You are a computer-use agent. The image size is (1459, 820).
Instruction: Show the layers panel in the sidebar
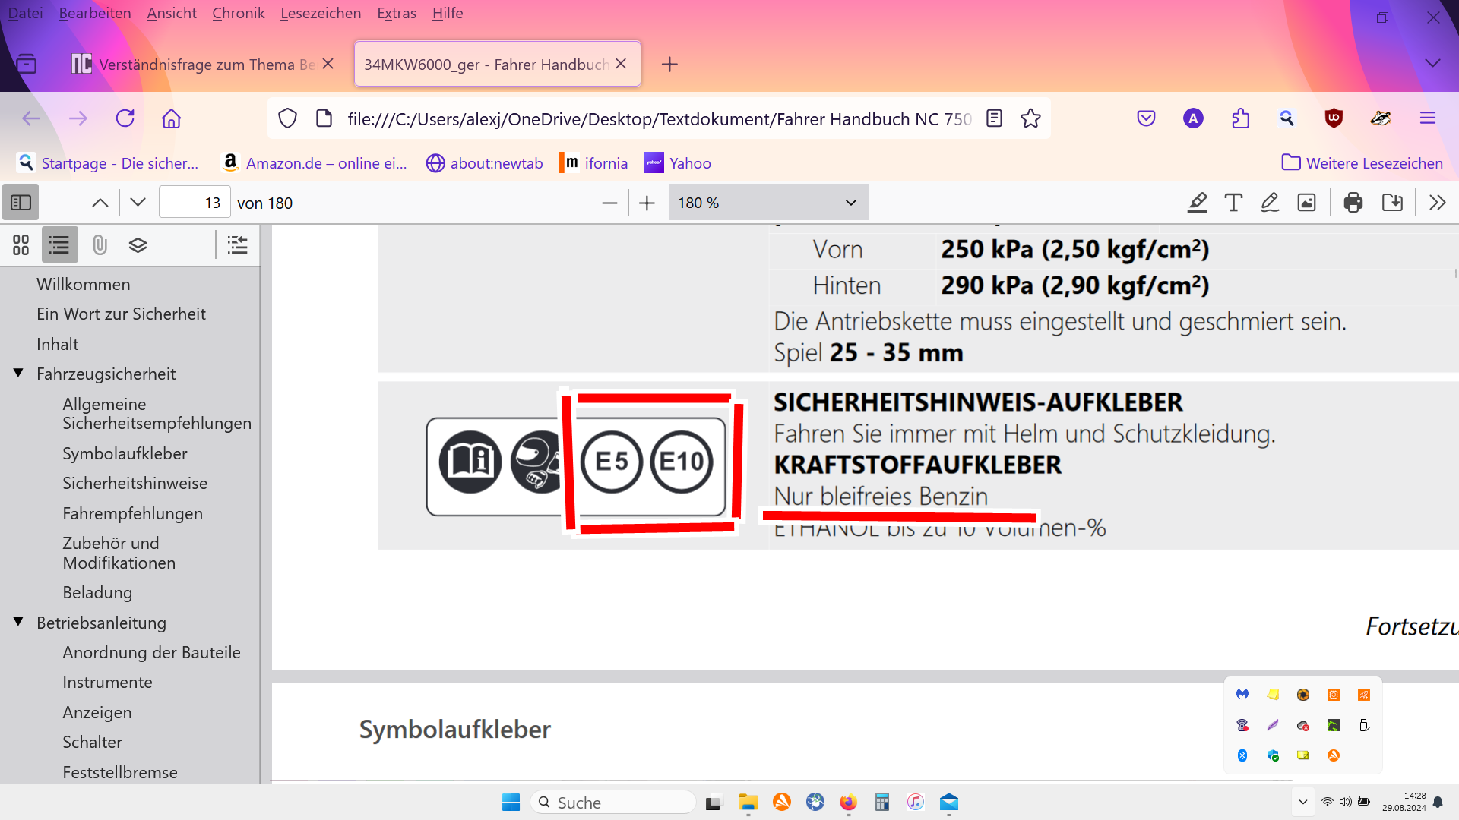point(138,244)
